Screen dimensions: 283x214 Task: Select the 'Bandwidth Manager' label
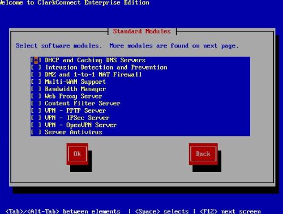pos(75,89)
